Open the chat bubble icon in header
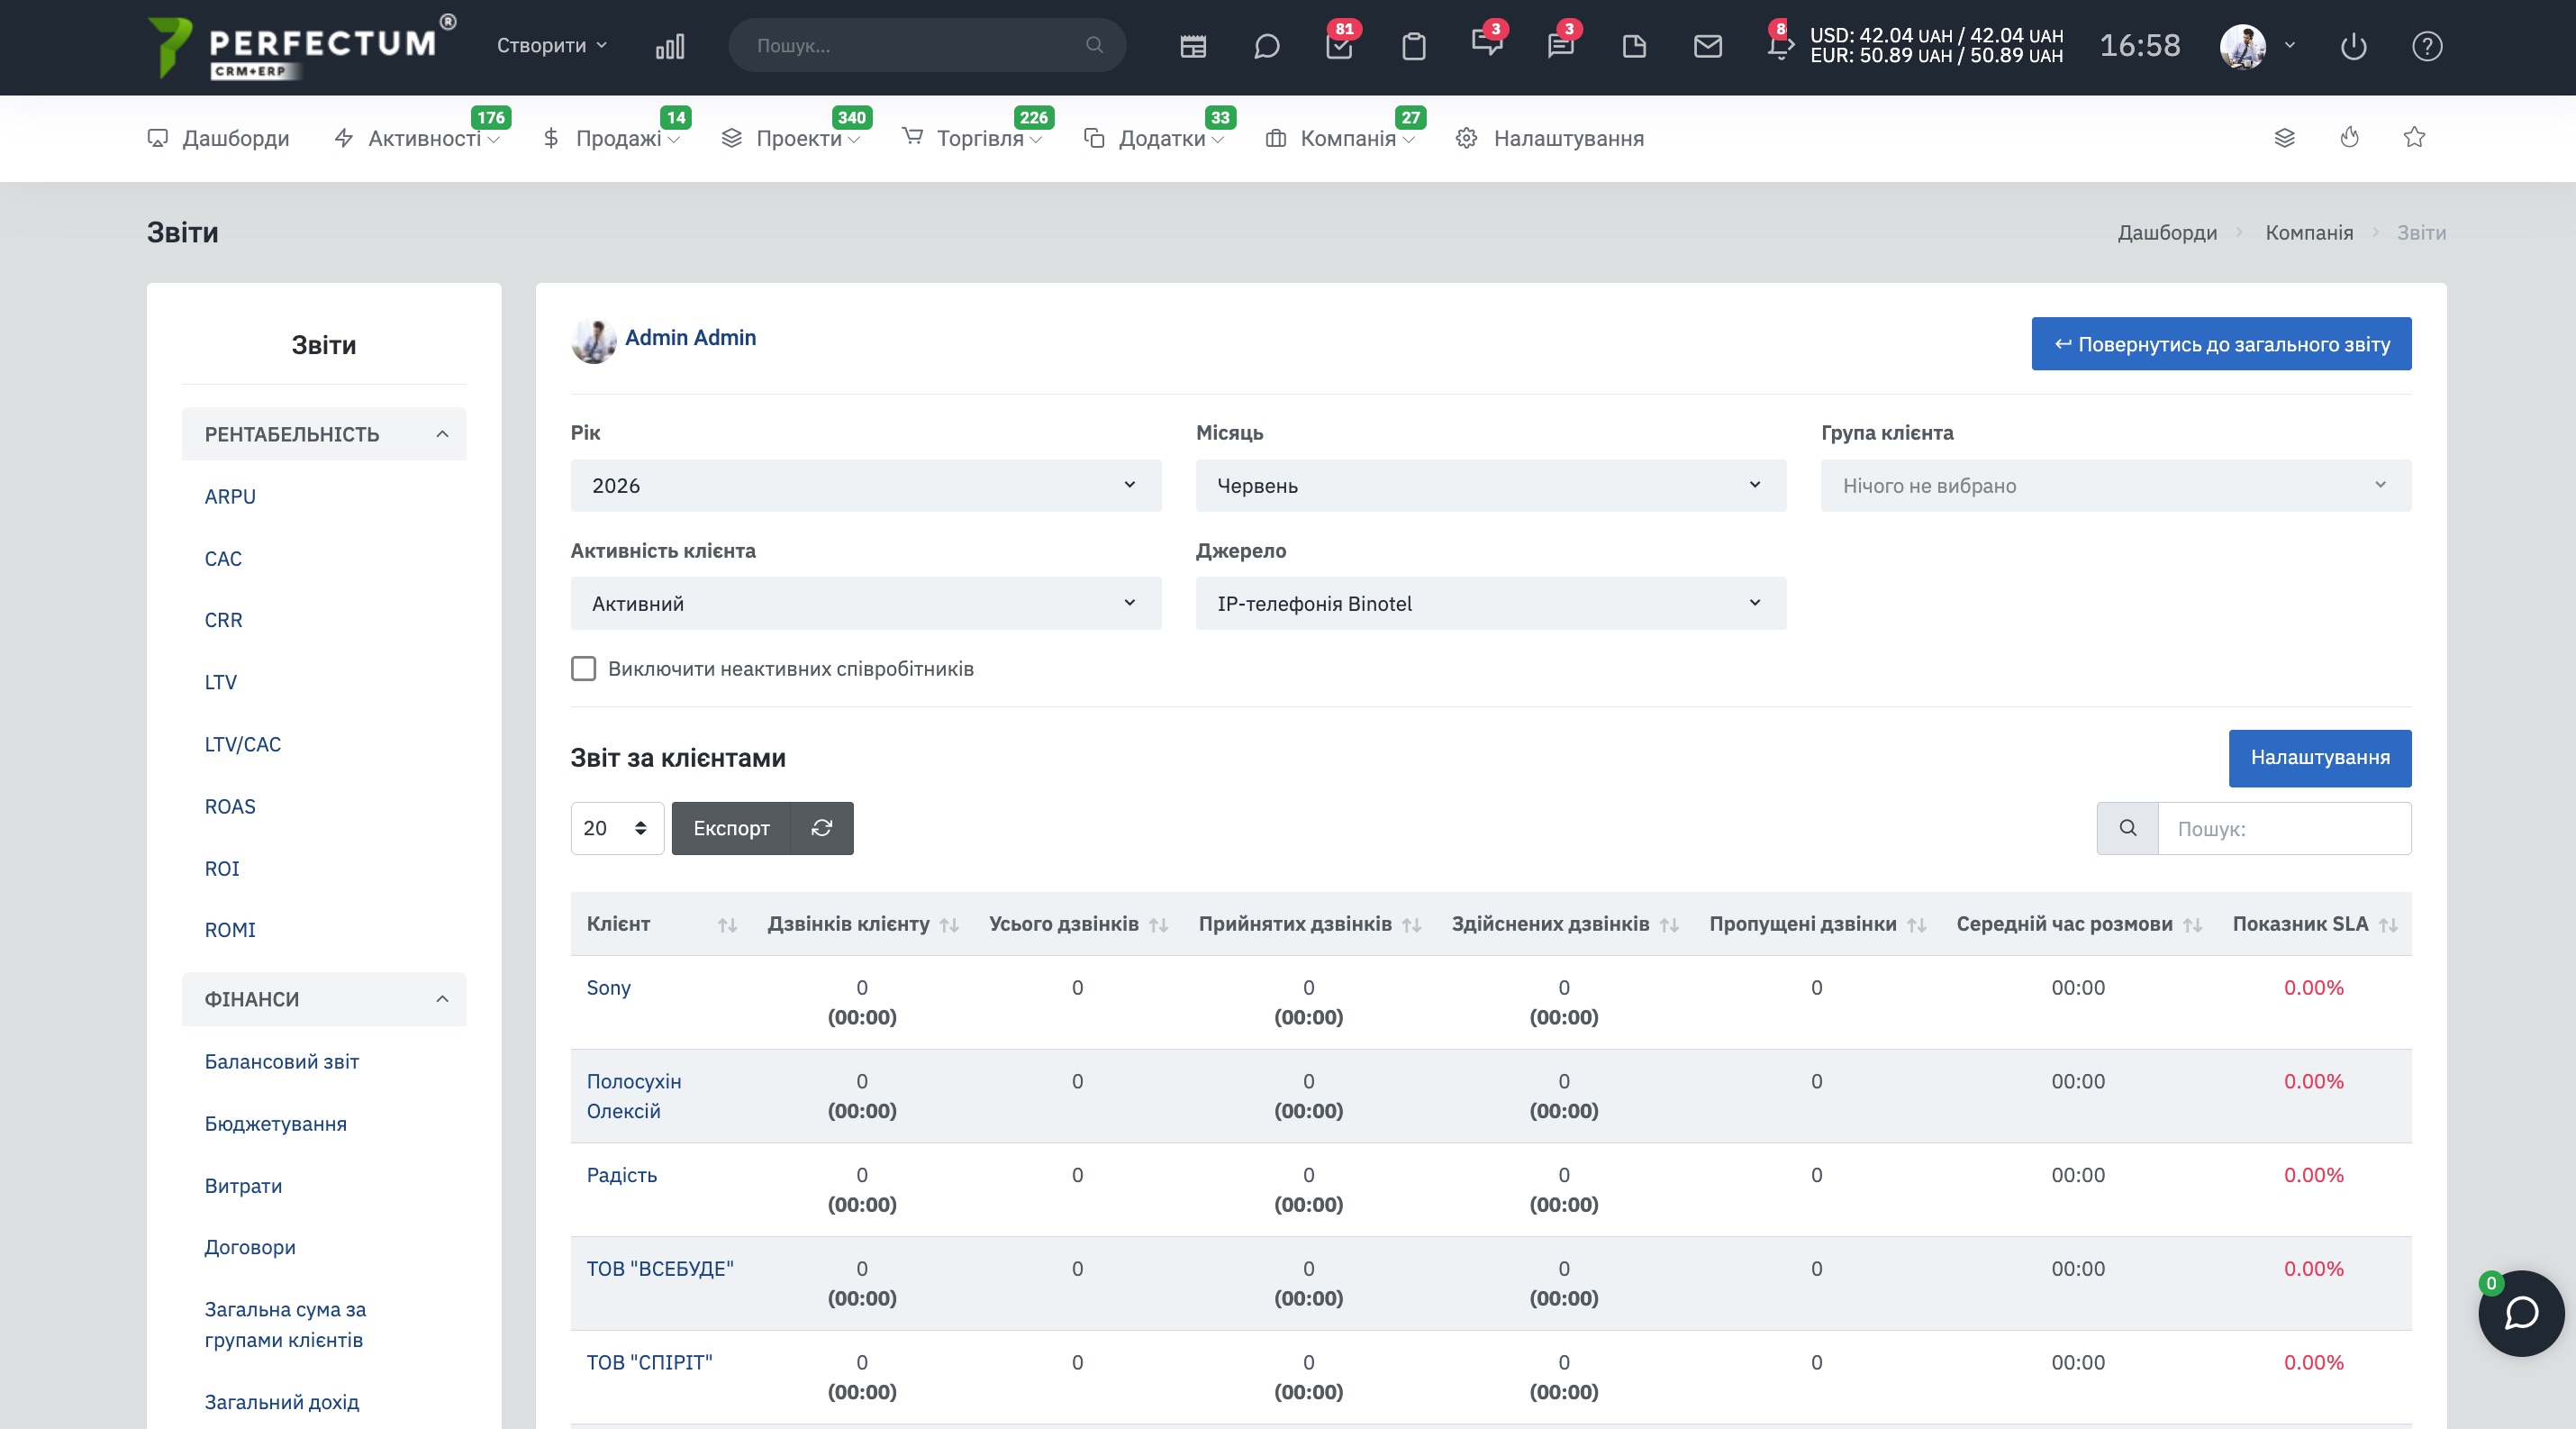Viewport: 2576px width, 1429px height. (1266, 46)
